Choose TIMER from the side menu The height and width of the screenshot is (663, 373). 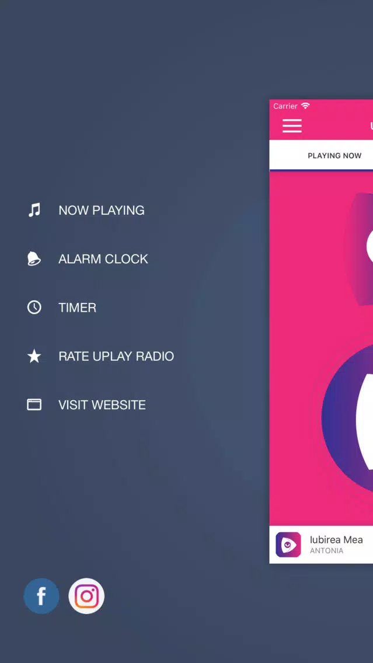(78, 308)
